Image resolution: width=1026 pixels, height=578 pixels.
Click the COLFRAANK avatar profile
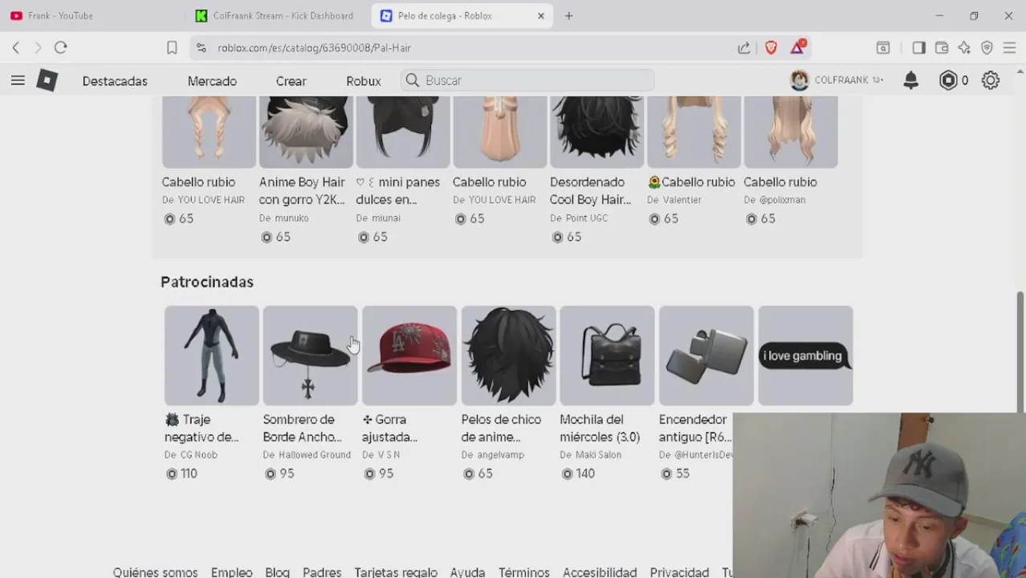[x=800, y=80]
